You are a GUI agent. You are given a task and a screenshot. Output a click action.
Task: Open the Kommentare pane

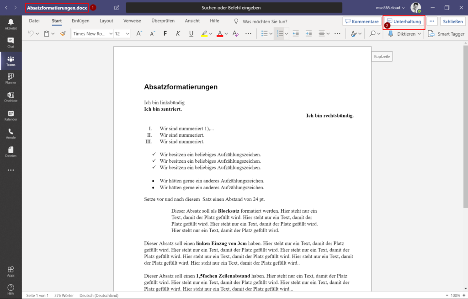362,21
